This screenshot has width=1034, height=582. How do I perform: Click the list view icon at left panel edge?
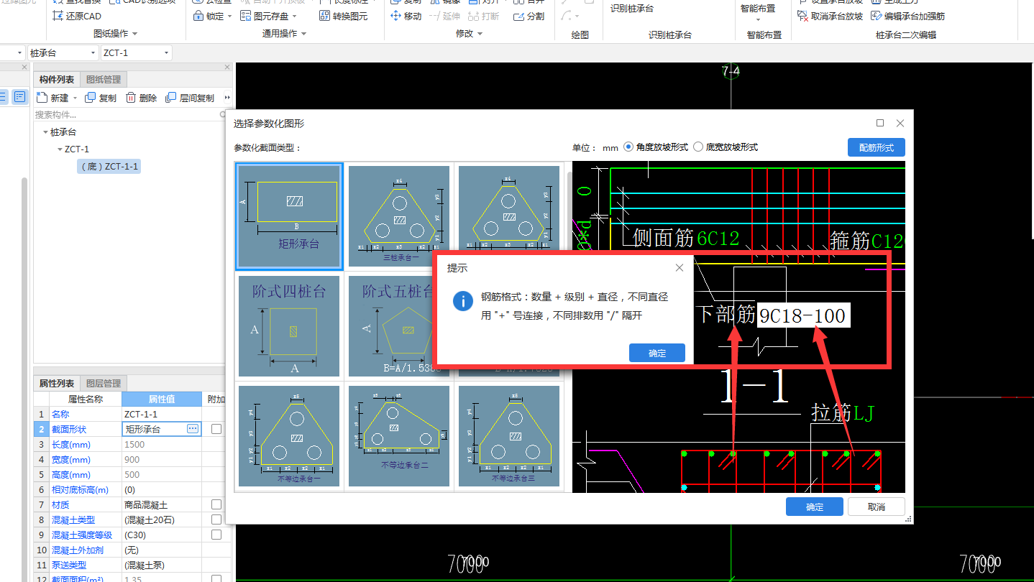click(3, 96)
